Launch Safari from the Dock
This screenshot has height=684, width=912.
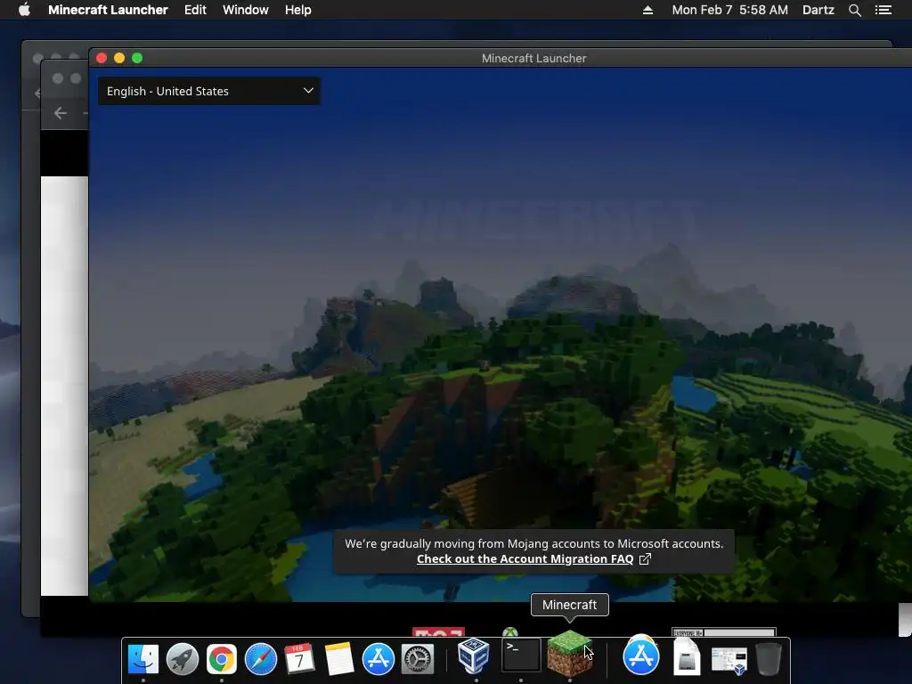click(x=261, y=659)
